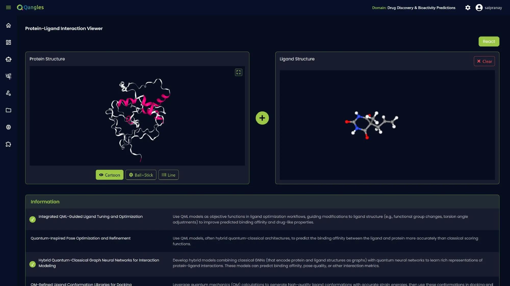Open the settings gear icon
The width and height of the screenshot is (510, 286).
point(468,8)
